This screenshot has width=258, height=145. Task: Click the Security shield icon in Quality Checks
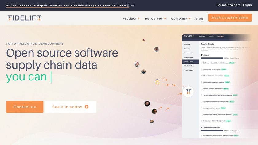202,55
